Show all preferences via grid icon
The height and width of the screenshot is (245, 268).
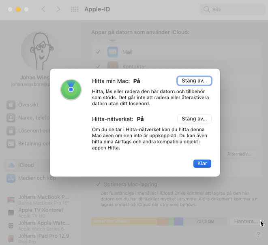point(75,9)
